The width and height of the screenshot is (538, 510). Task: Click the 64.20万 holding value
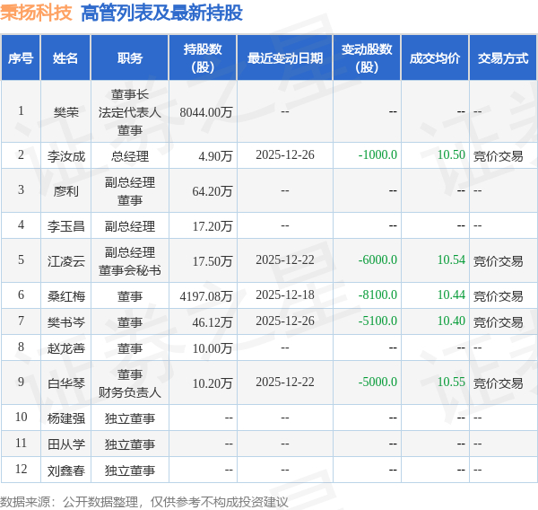pyautogui.click(x=213, y=191)
